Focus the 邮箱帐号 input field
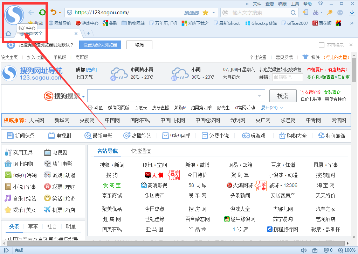Viewport: 358px width, 254px height. point(288,78)
